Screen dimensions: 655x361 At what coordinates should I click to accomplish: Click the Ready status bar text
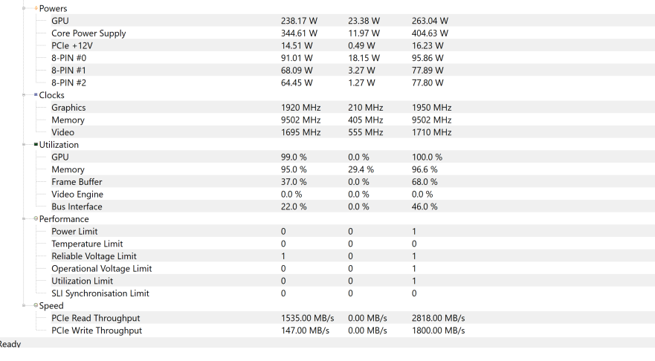[x=10, y=344]
